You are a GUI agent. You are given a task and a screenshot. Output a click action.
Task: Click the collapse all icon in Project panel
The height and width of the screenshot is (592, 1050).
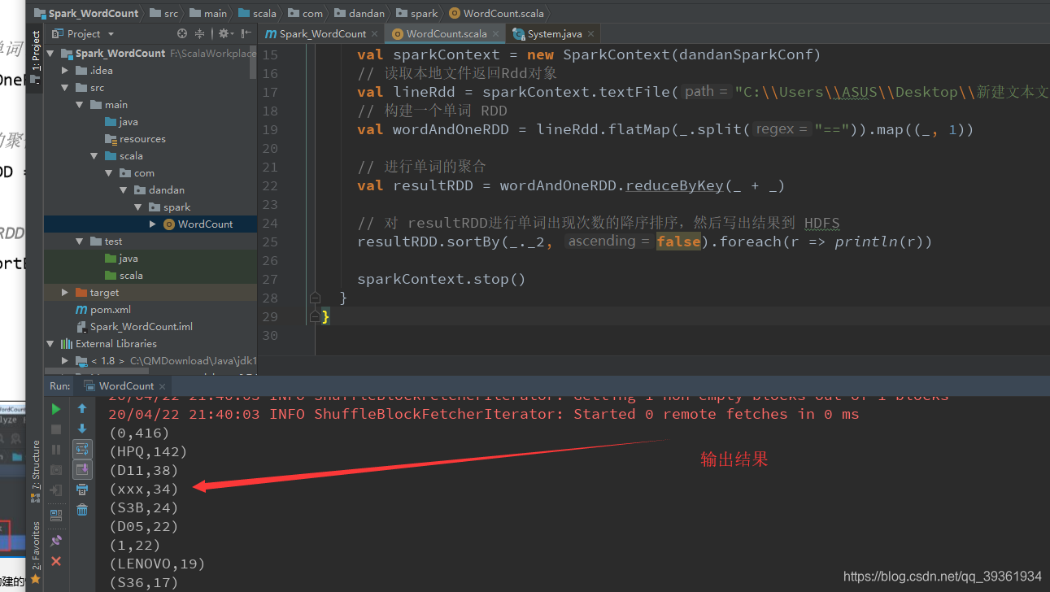(201, 33)
